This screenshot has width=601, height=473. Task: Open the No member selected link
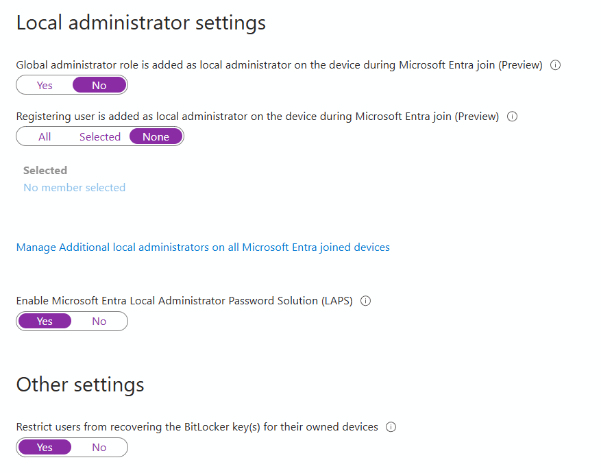[75, 187]
